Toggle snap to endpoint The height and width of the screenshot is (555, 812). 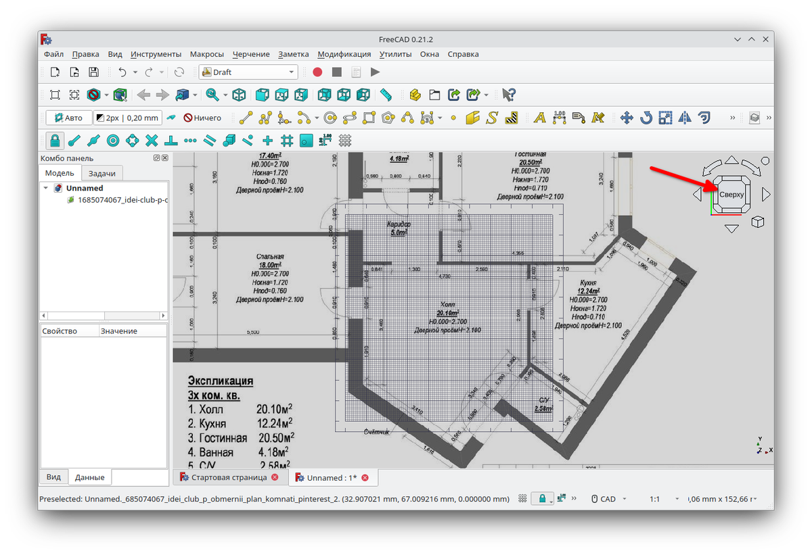click(x=74, y=141)
